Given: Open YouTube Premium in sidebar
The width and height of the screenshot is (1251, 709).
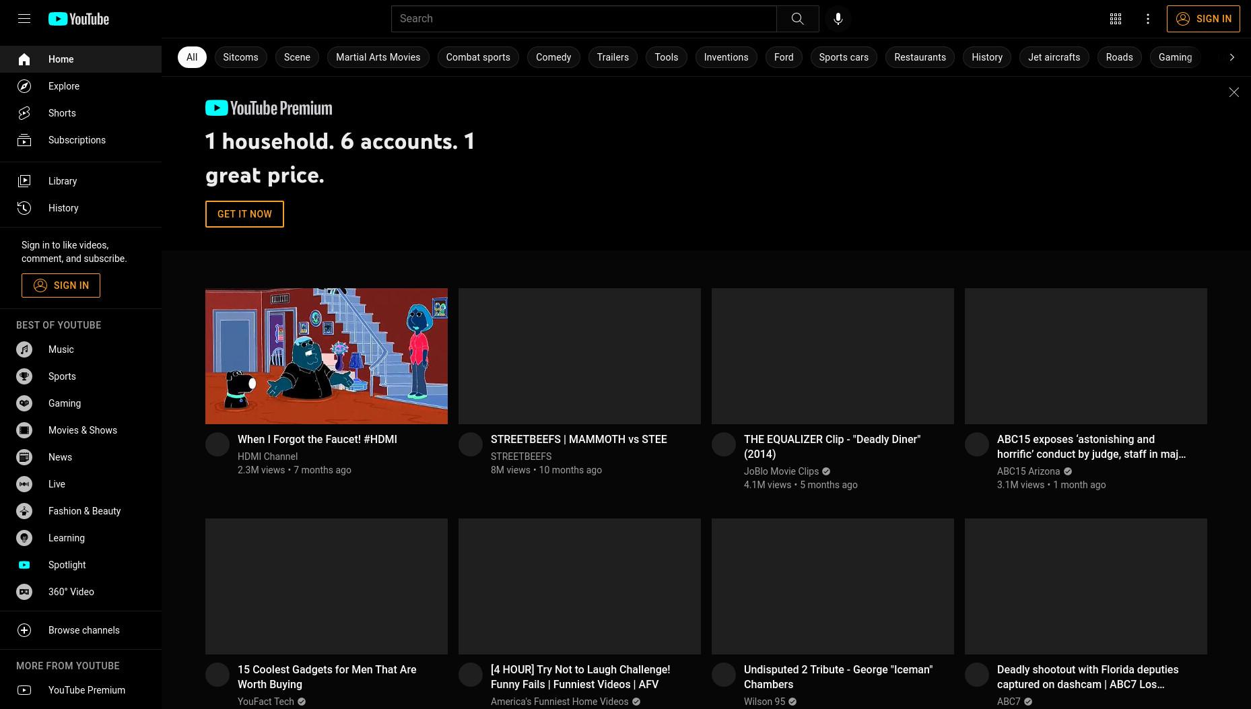Looking at the screenshot, I should [81, 690].
